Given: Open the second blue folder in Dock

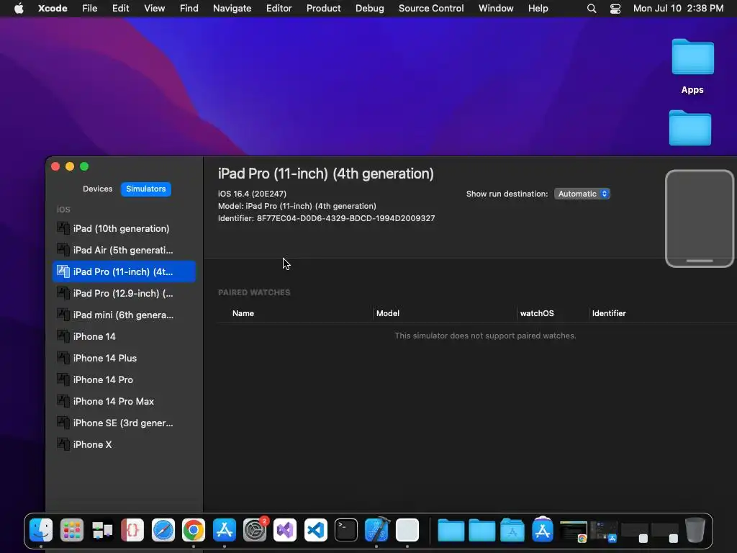Looking at the screenshot, I should (x=481, y=530).
